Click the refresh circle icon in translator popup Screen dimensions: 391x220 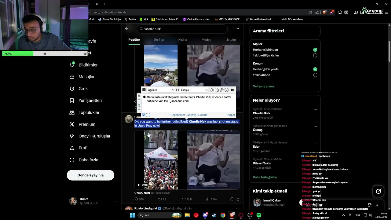point(148,115)
